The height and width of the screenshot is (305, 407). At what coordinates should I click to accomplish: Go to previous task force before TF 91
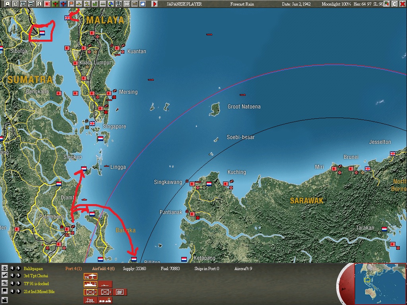[x=12, y=283]
